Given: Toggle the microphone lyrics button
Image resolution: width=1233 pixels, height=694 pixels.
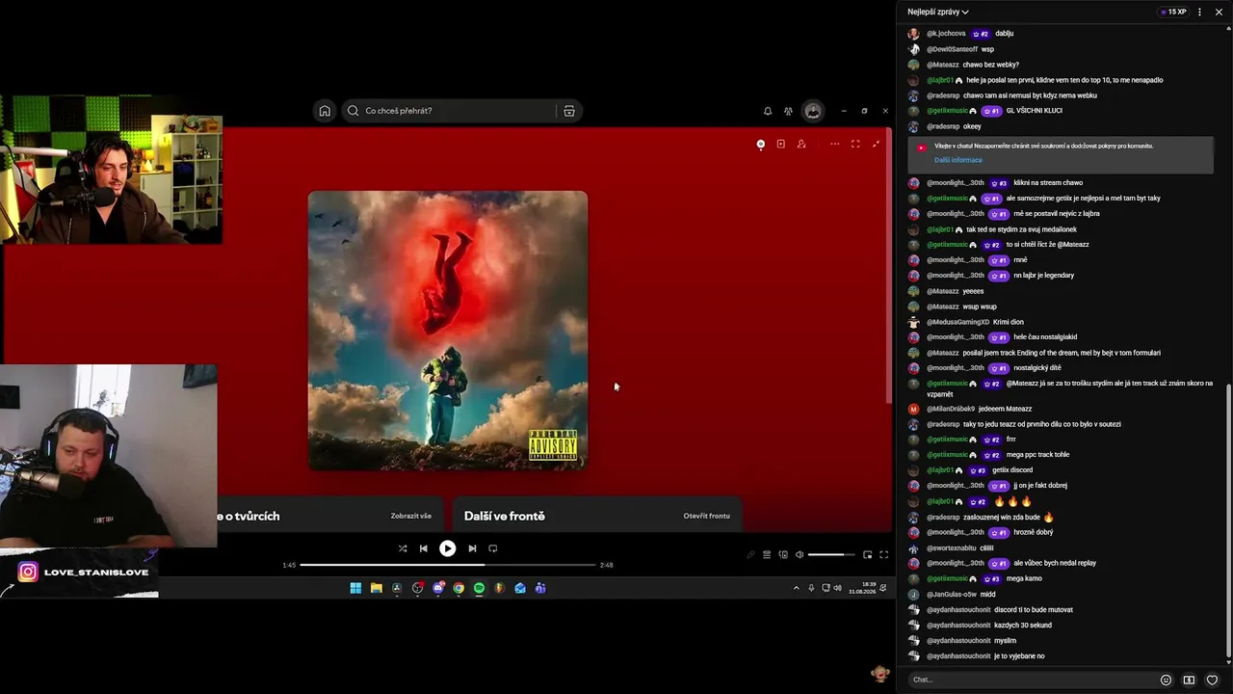Looking at the screenshot, I should (750, 555).
